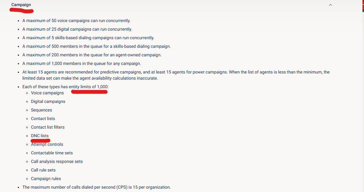Click the Contactable time sets item
This screenshot has width=364, height=192.
52,153
